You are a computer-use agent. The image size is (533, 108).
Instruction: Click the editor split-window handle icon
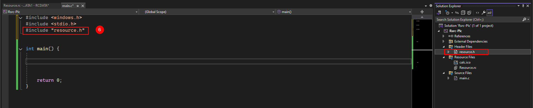coord(422,12)
